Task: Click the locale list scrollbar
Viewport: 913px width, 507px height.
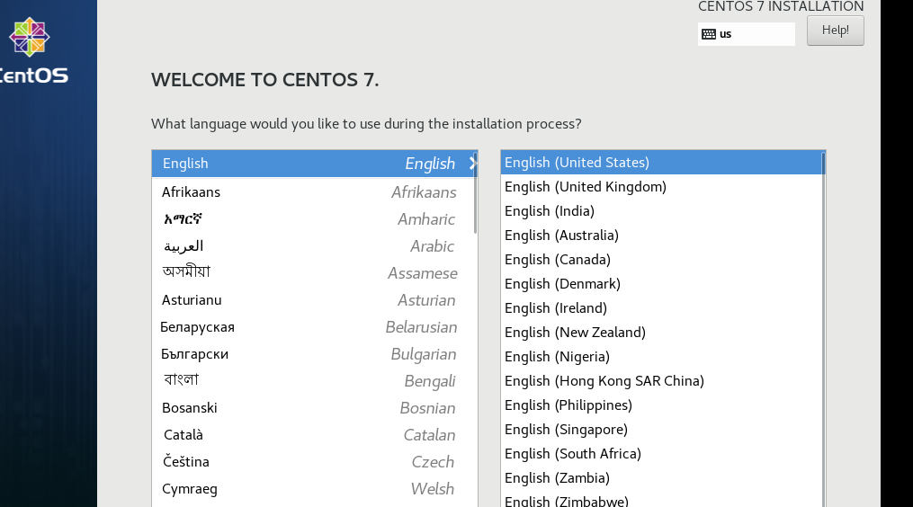Action: tap(823, 329)
